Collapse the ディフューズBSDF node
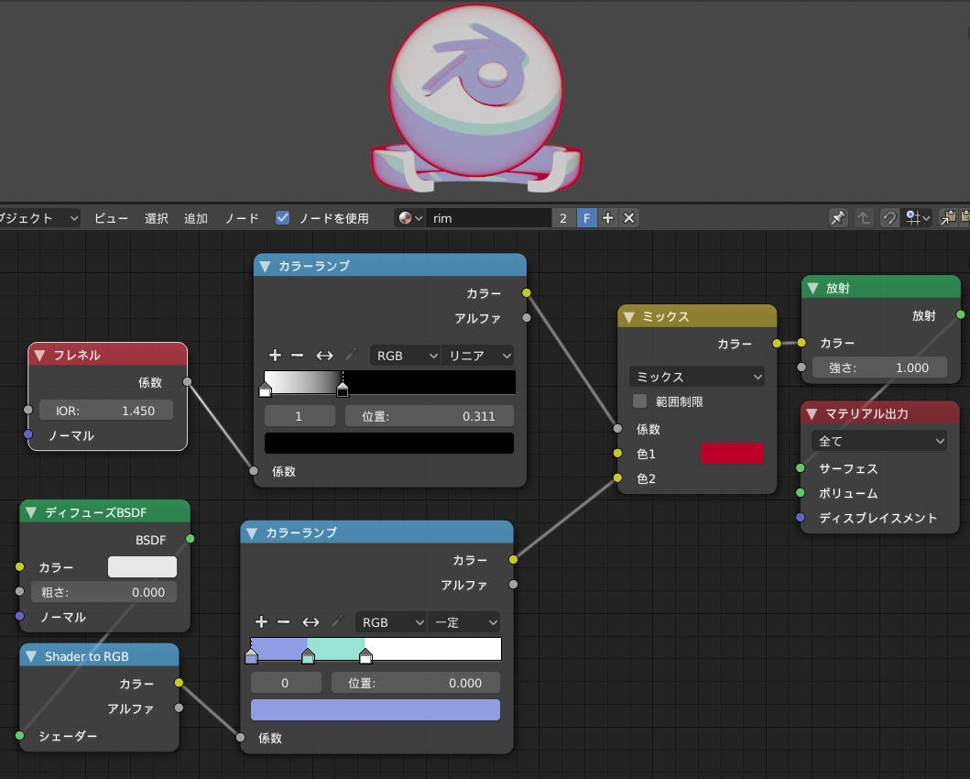Image resolution: width=970 pixels, height=779 pixels. pyautogui.click(x=31, y=512)
